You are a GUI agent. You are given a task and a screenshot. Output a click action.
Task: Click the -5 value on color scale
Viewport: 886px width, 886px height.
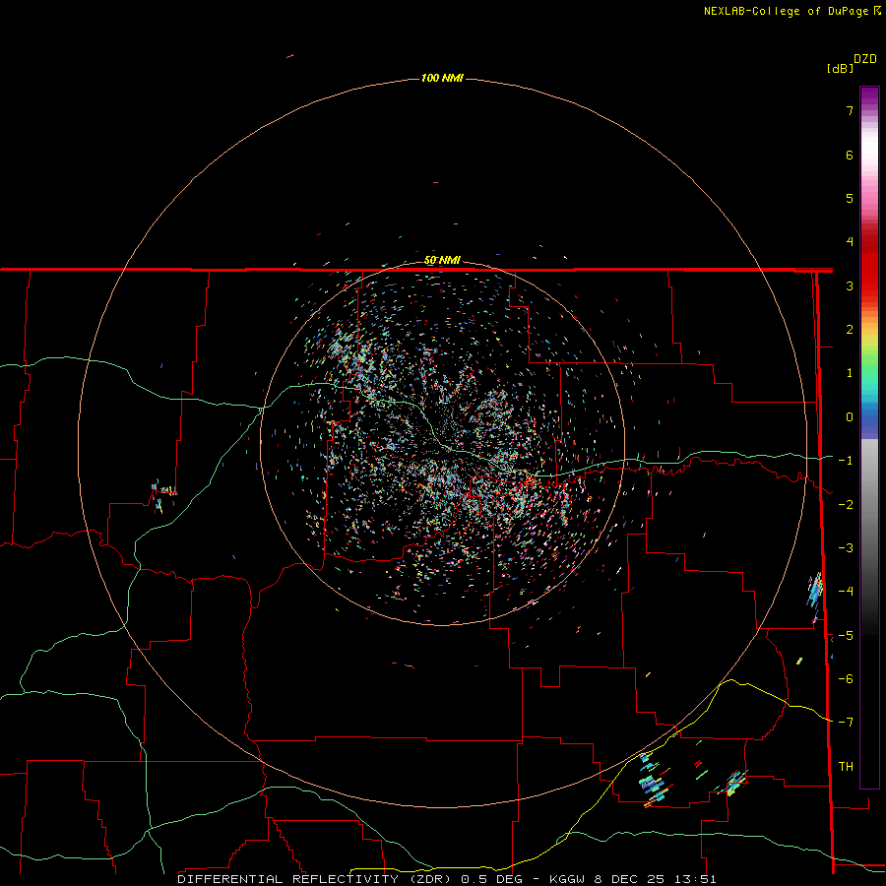(846, 636)
